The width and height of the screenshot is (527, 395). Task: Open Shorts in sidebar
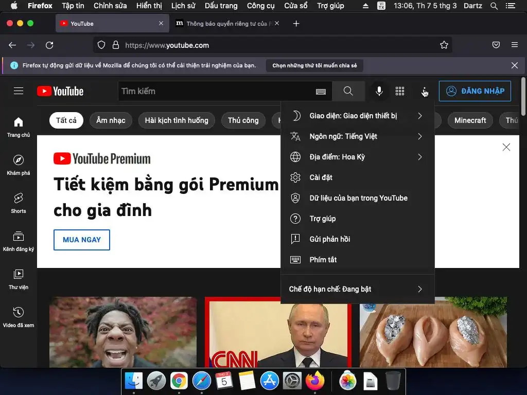pos(19,203)
